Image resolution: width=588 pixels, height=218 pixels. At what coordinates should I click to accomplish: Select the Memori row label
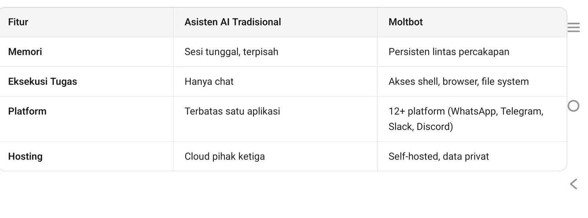pyautogui.click(x=25, y=52)
